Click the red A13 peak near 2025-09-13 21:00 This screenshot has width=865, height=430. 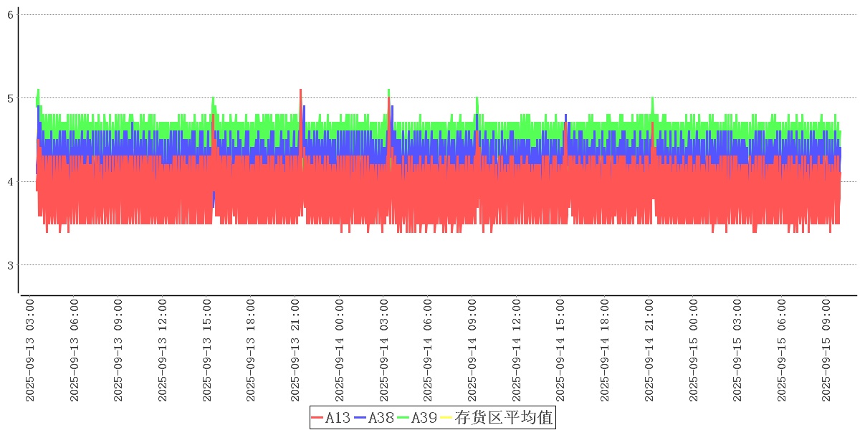point(300,91)
